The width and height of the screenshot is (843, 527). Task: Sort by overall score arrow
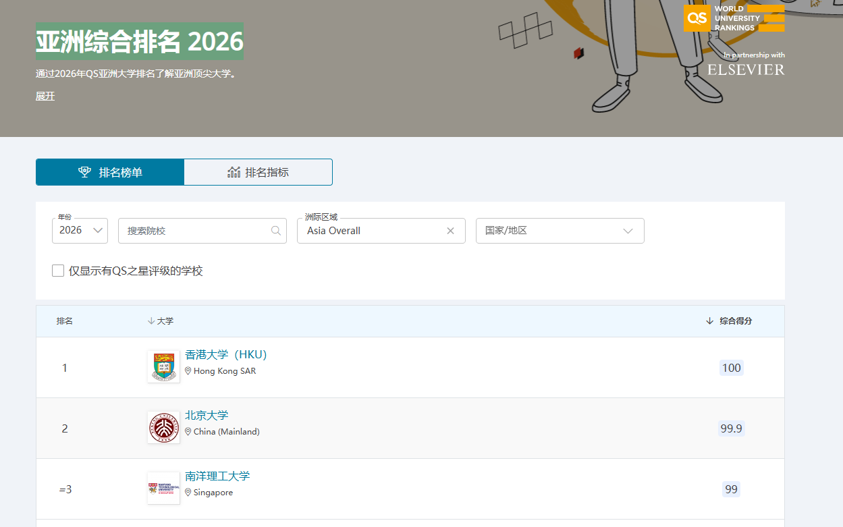(709, 321)
